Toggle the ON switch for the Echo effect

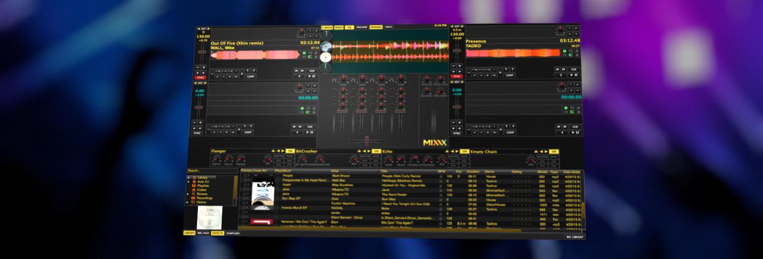[x=463, y=151]
